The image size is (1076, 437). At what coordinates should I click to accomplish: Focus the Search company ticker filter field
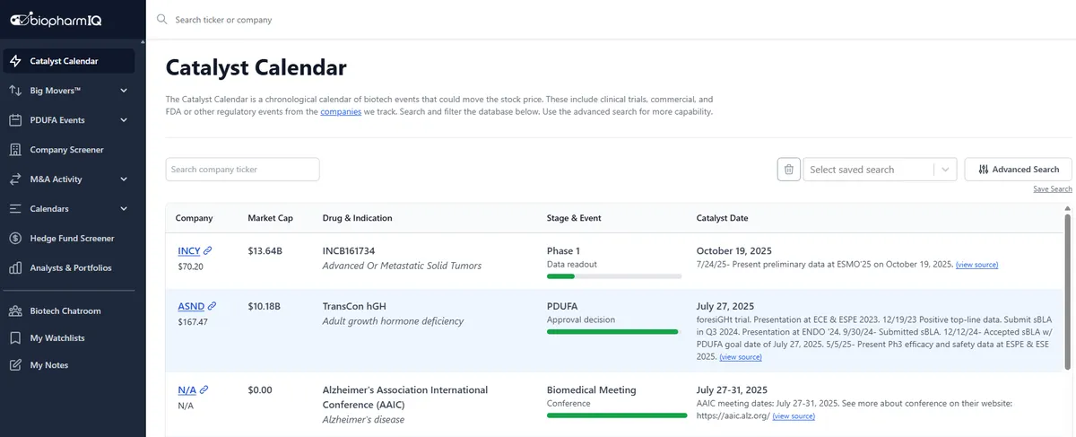pyautogui.click(x=243, y=170)
